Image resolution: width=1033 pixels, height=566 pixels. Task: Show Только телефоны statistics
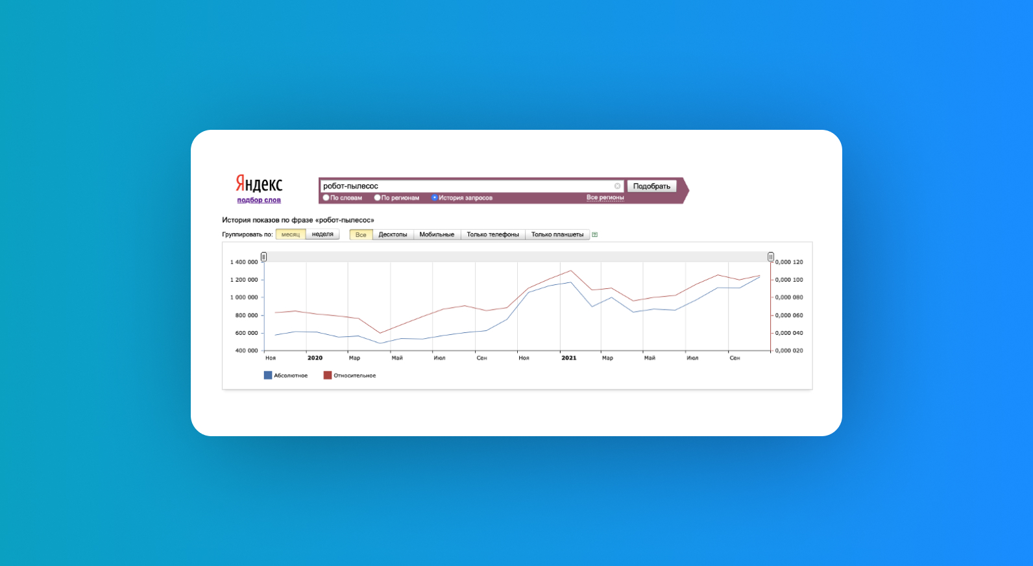[x=492, y=235]
